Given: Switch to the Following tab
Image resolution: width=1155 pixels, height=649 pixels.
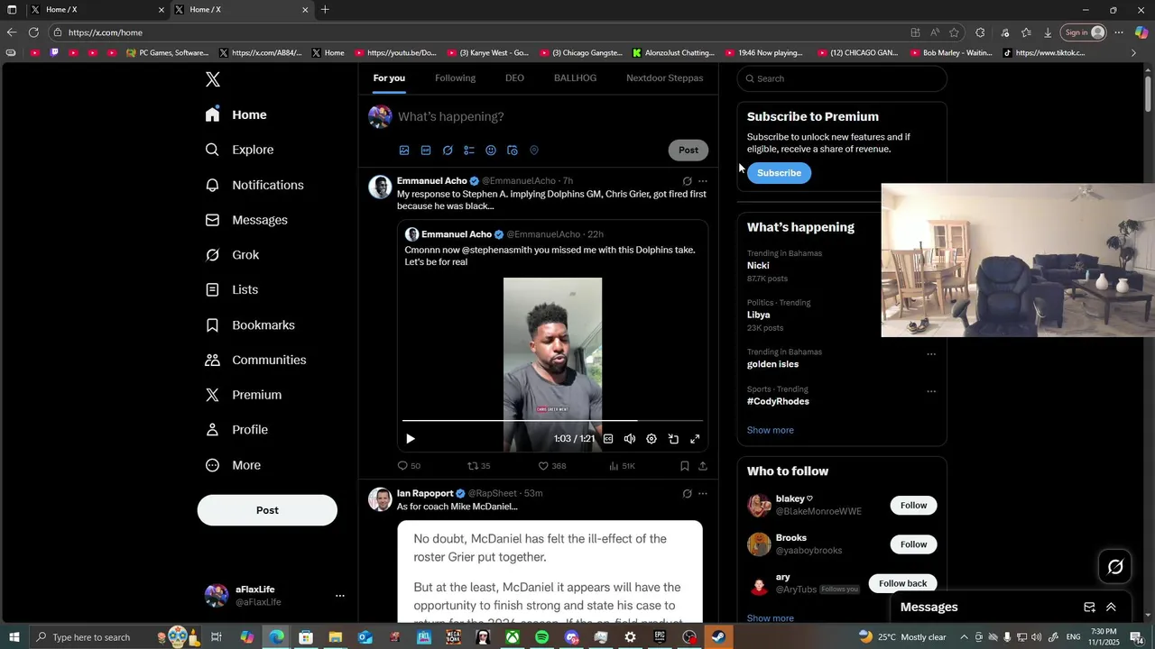Looking at the screenshot, I should point(455,78).
